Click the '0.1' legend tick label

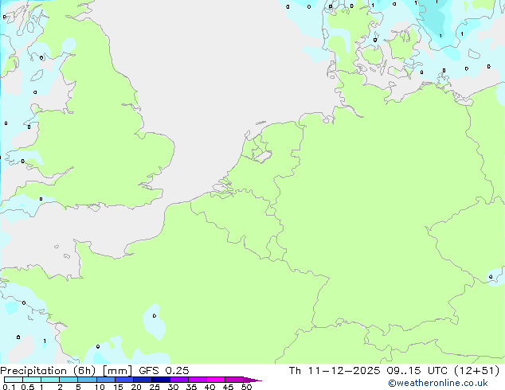click(x=9, y=387)
